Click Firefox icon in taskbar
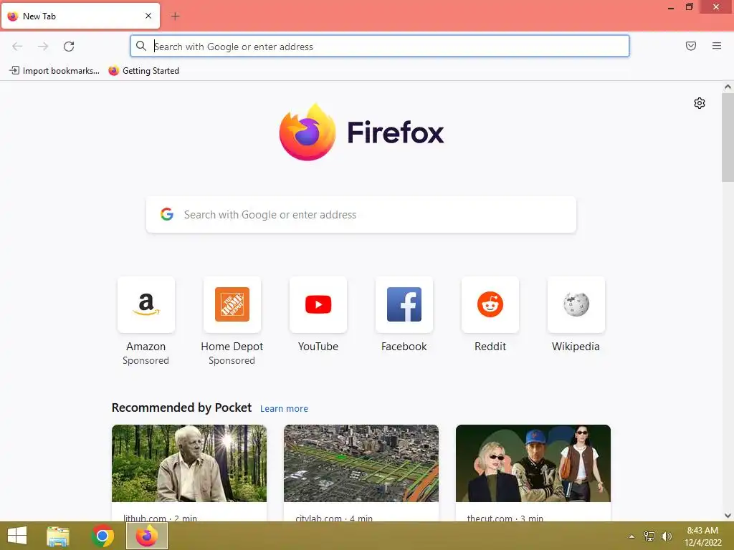734x550 pixels. 147,536
